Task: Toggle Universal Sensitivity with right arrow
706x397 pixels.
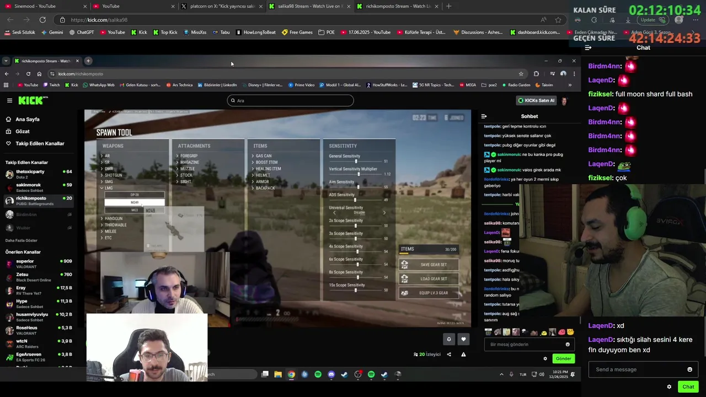Action: click(384, 213)
